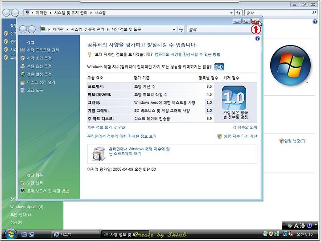Click the forward arrow in the front window

[32, 29]
